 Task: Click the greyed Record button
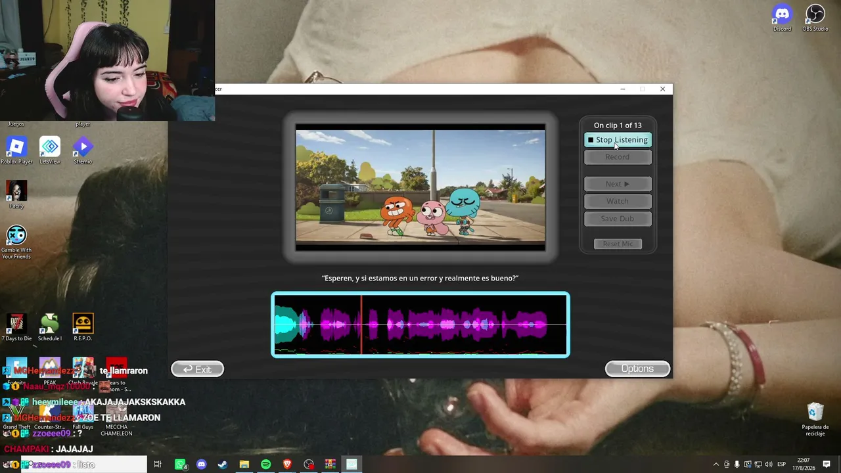(x=618, y=157)
